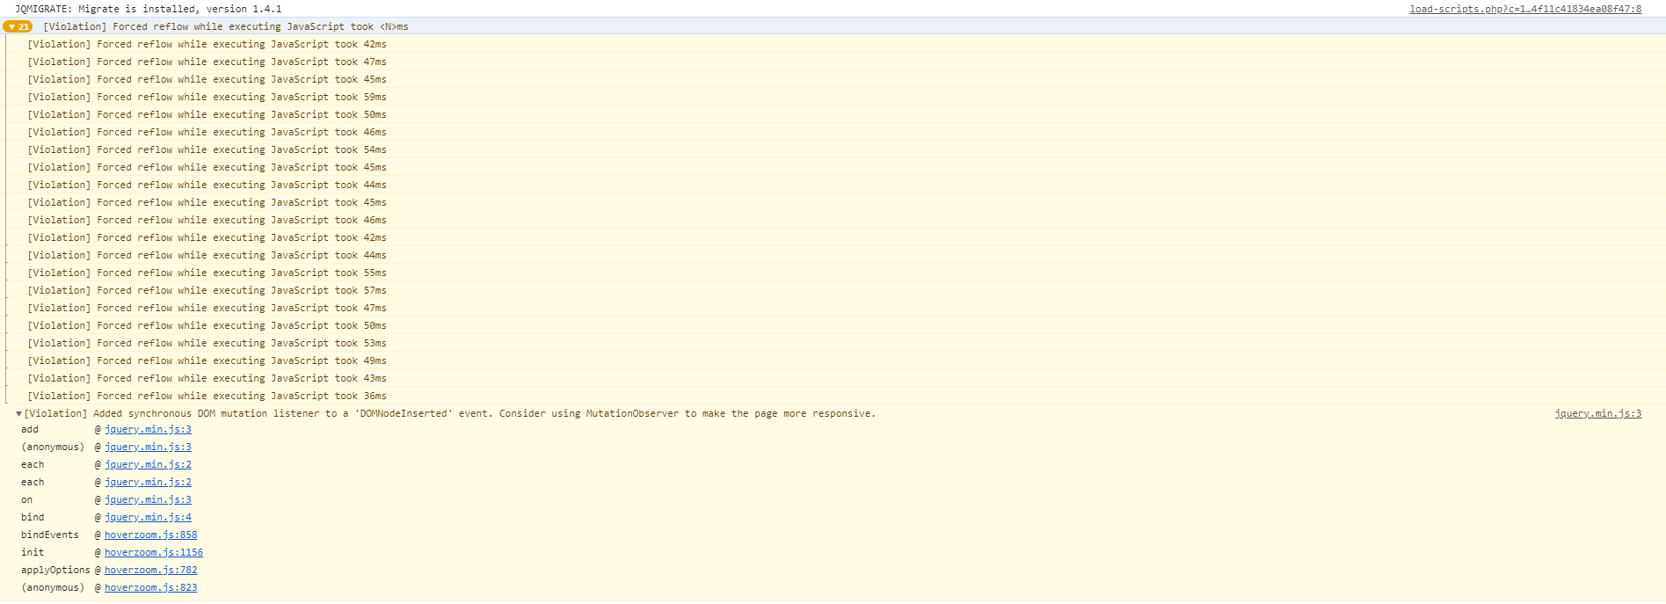Open jquery.min.js:3 source link on violation row

(1597, 413)
